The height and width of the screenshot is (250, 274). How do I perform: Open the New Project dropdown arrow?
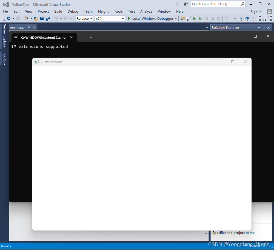[31, 19]
